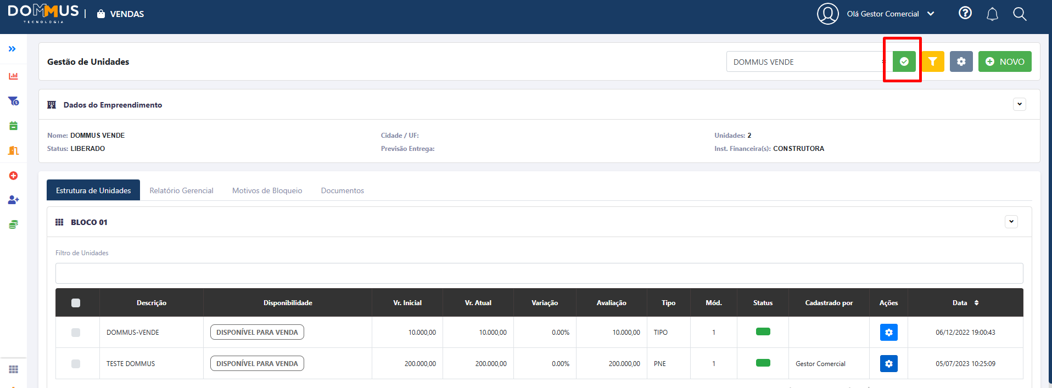1052x388 pixels.
Task: Open the add-user icon in sidebar
Action: pyautogui.click(x=13, y=200)
